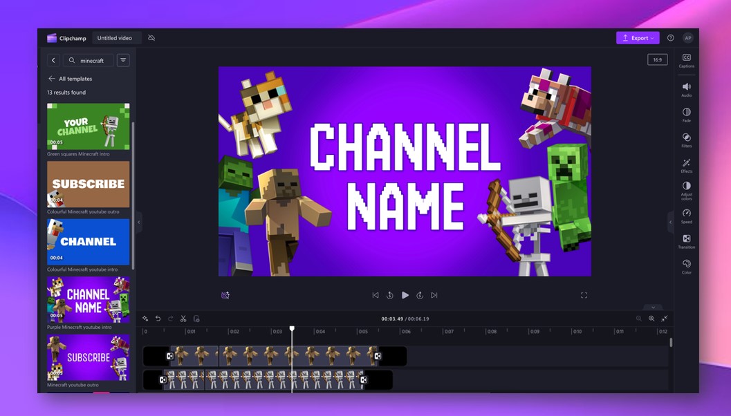
Task: Click the start transition on top track clip
Action: point(170,356)
